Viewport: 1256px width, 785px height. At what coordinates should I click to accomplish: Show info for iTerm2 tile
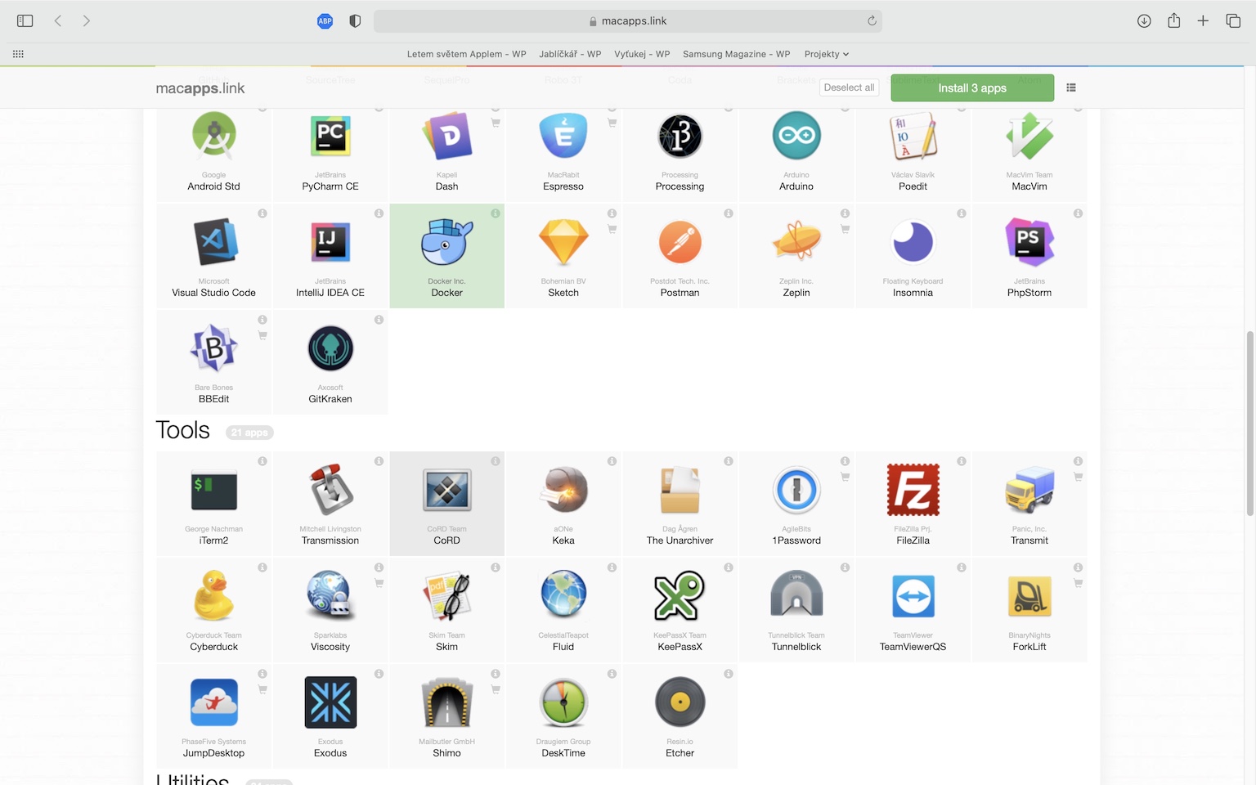pos(262,461)
